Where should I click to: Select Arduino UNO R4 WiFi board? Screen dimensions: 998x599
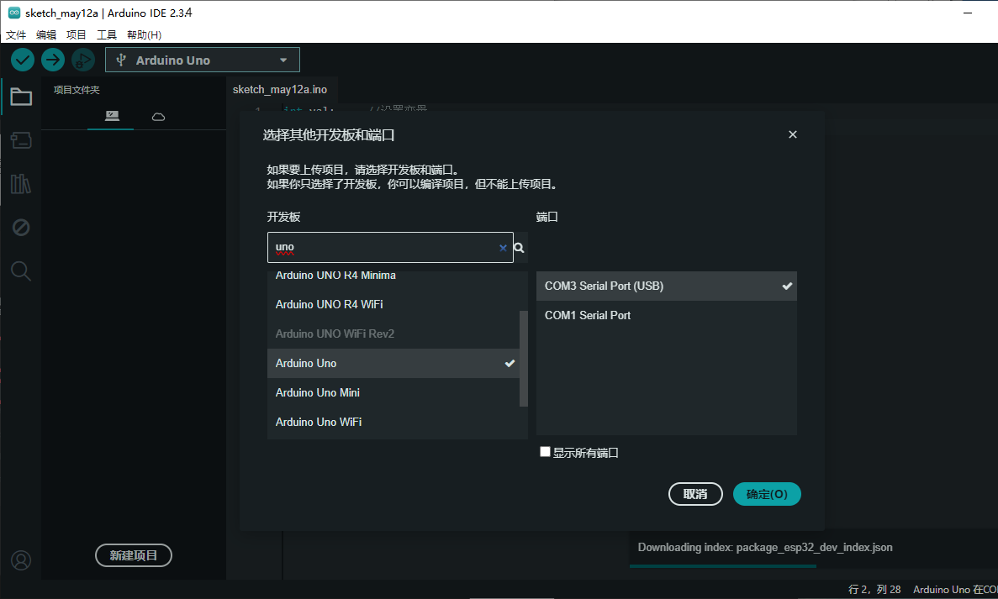click(x=393, y=305)
